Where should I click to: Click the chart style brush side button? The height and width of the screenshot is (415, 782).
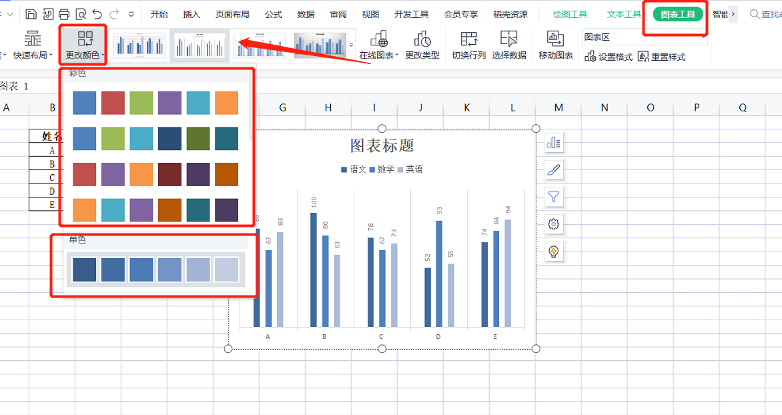(x=554, y=170)
